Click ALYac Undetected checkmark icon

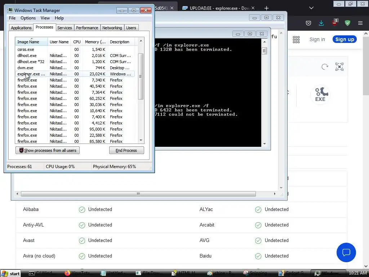pos(258,210)
